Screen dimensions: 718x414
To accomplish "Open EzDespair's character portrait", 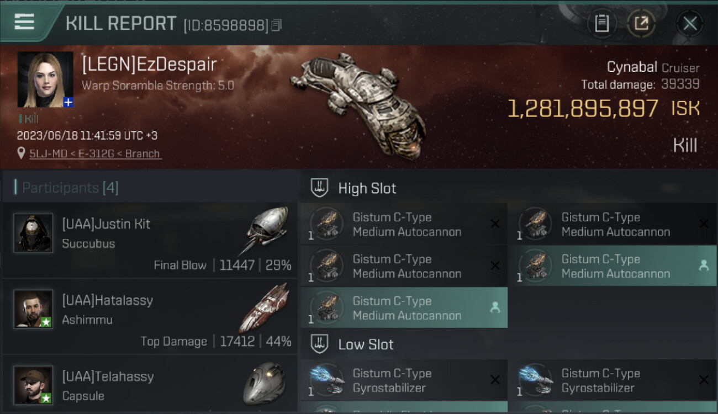I will [x=45, y=79].
